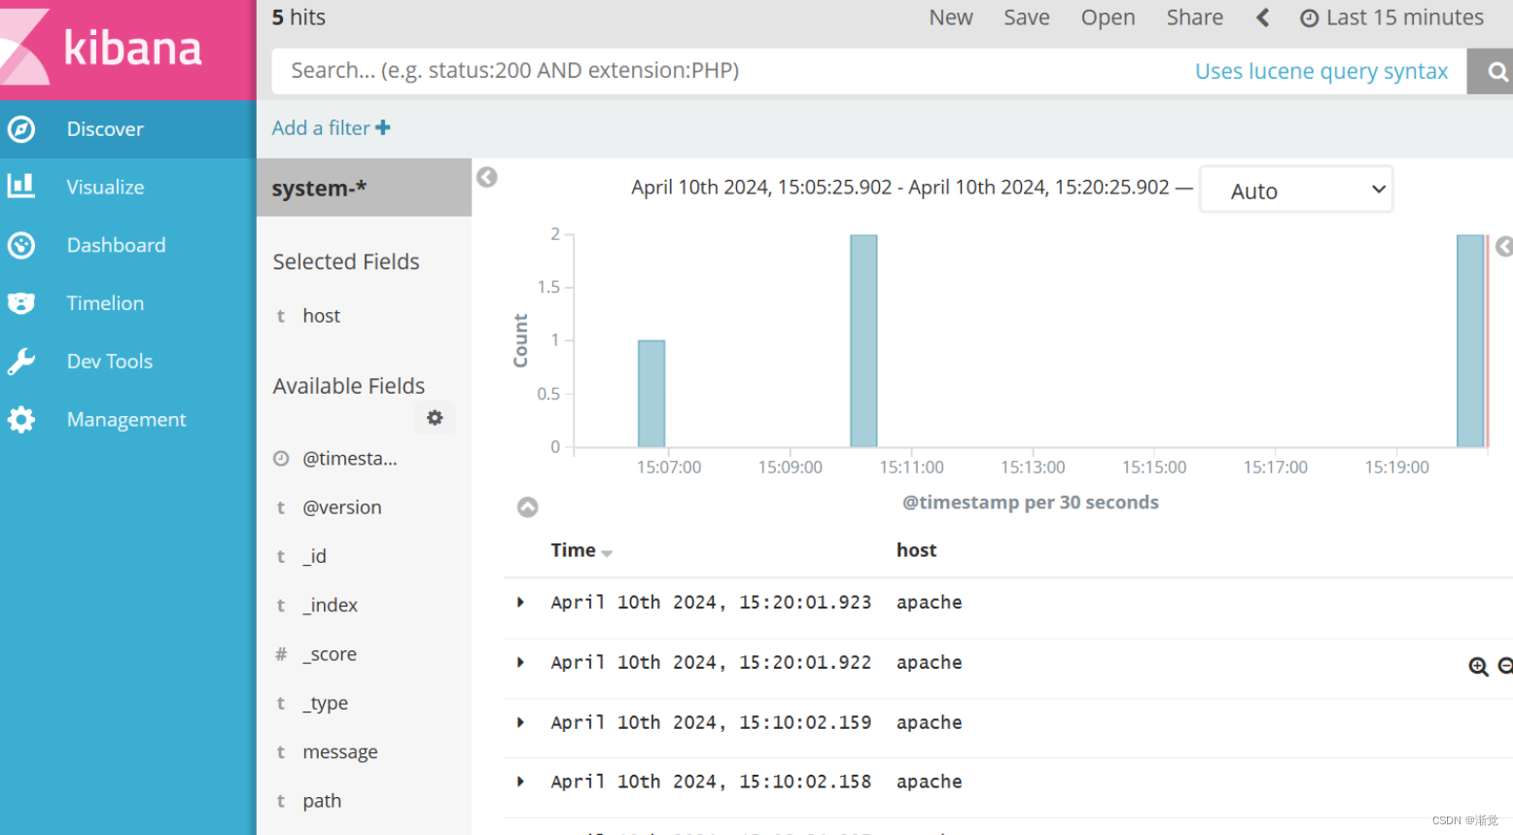Screen dimensions: 1513x835
Task: Open Management from the sidebar
Action: tap(127, 420)
